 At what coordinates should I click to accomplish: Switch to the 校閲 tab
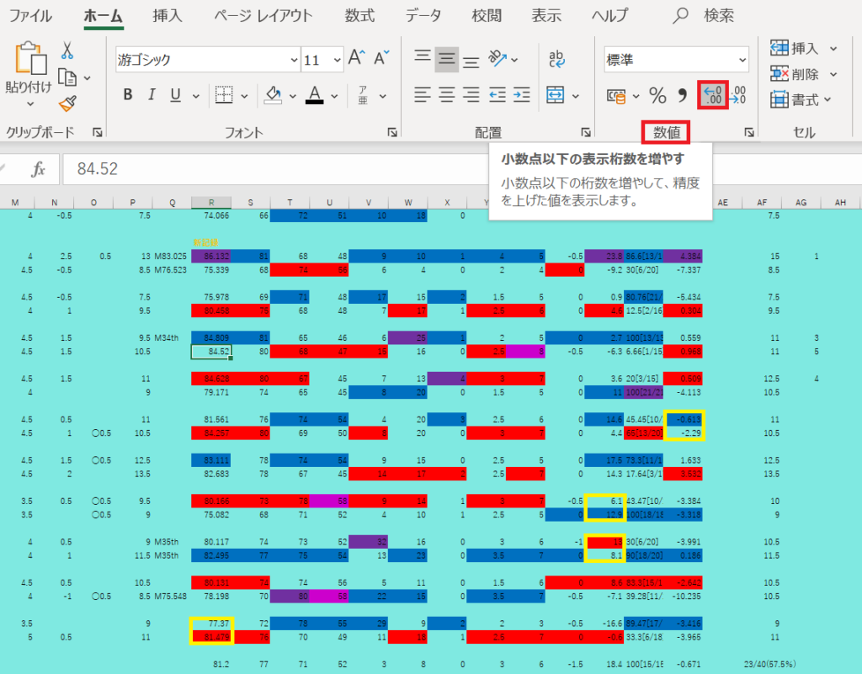[x=487, y=15]
